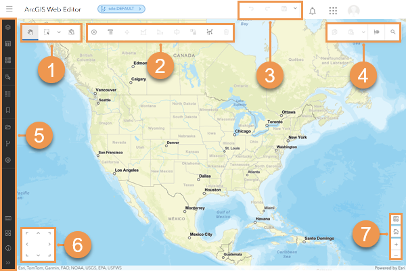Image resolution: width=406 pixels, height=271 pixels.
Task: Expand the sidebar with the double chevron
Action: 8,263
